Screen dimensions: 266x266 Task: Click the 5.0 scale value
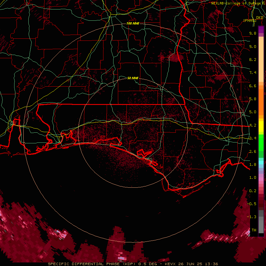tap(253, 112)
